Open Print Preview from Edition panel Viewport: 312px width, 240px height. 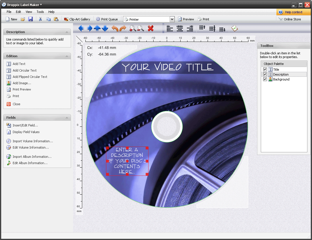(x=19, y=89)
